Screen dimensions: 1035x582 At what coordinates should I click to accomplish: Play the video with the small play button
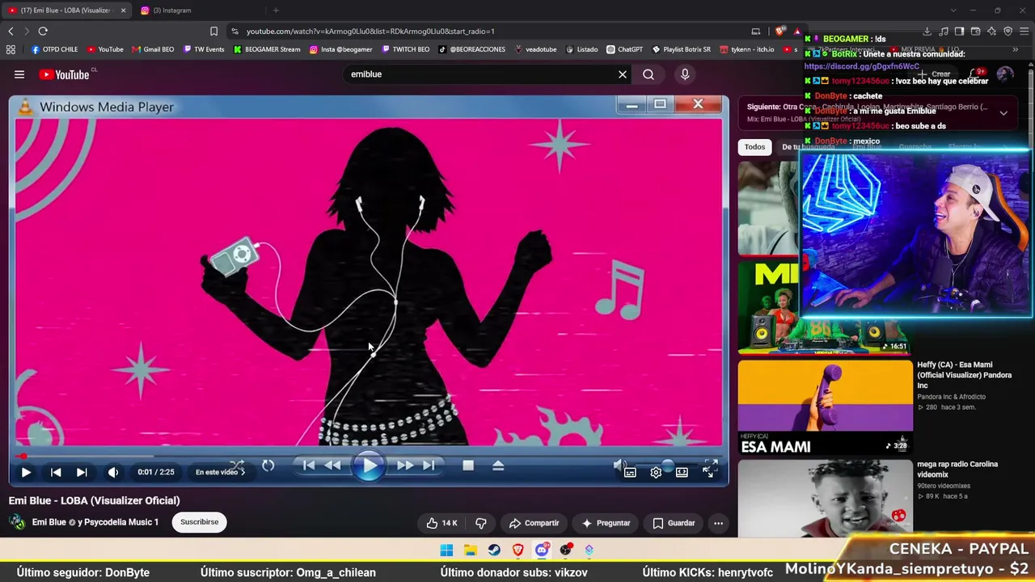click(x=26, y=472)
